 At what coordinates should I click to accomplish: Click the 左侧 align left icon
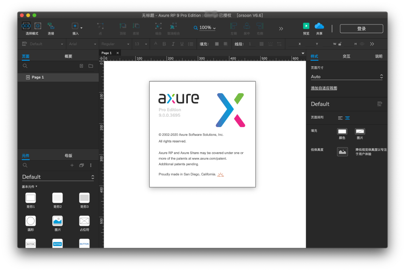pos(233,26)
